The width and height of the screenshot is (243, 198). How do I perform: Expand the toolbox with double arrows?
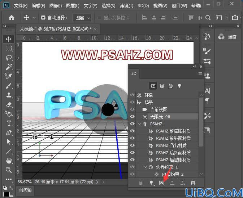coord(5,26)
